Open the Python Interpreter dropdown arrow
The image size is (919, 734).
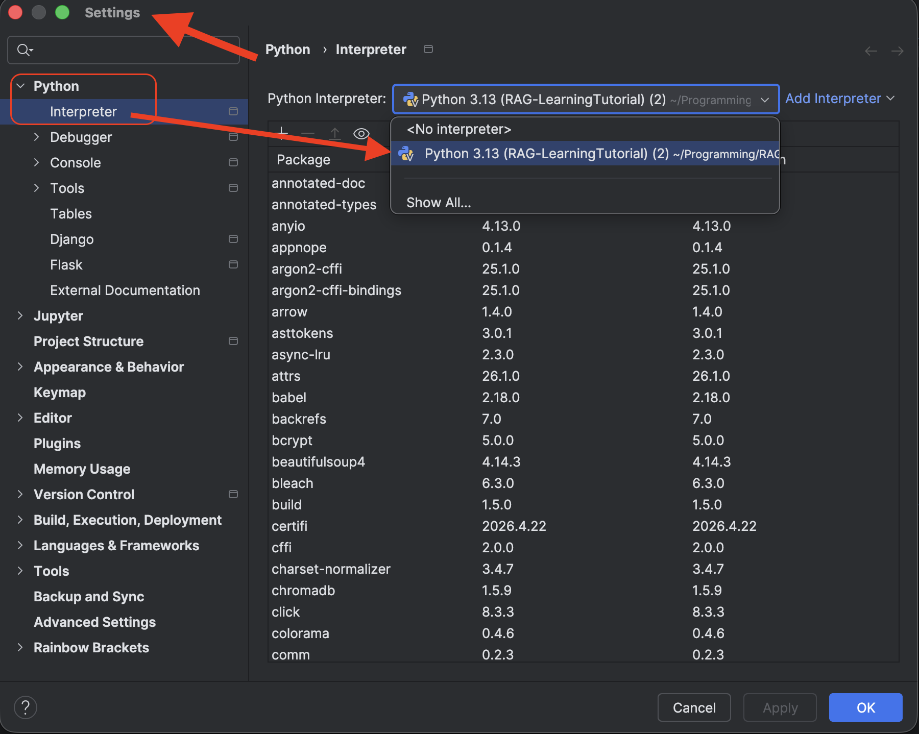pos(765,100)
